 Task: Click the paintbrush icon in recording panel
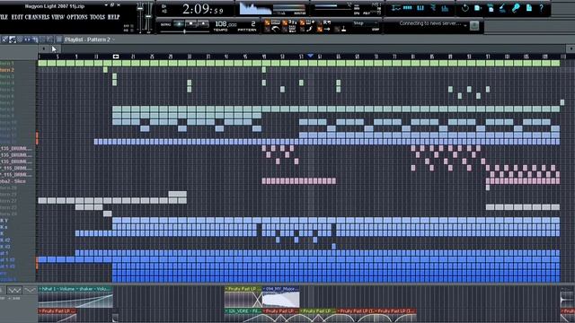[310, 30]
